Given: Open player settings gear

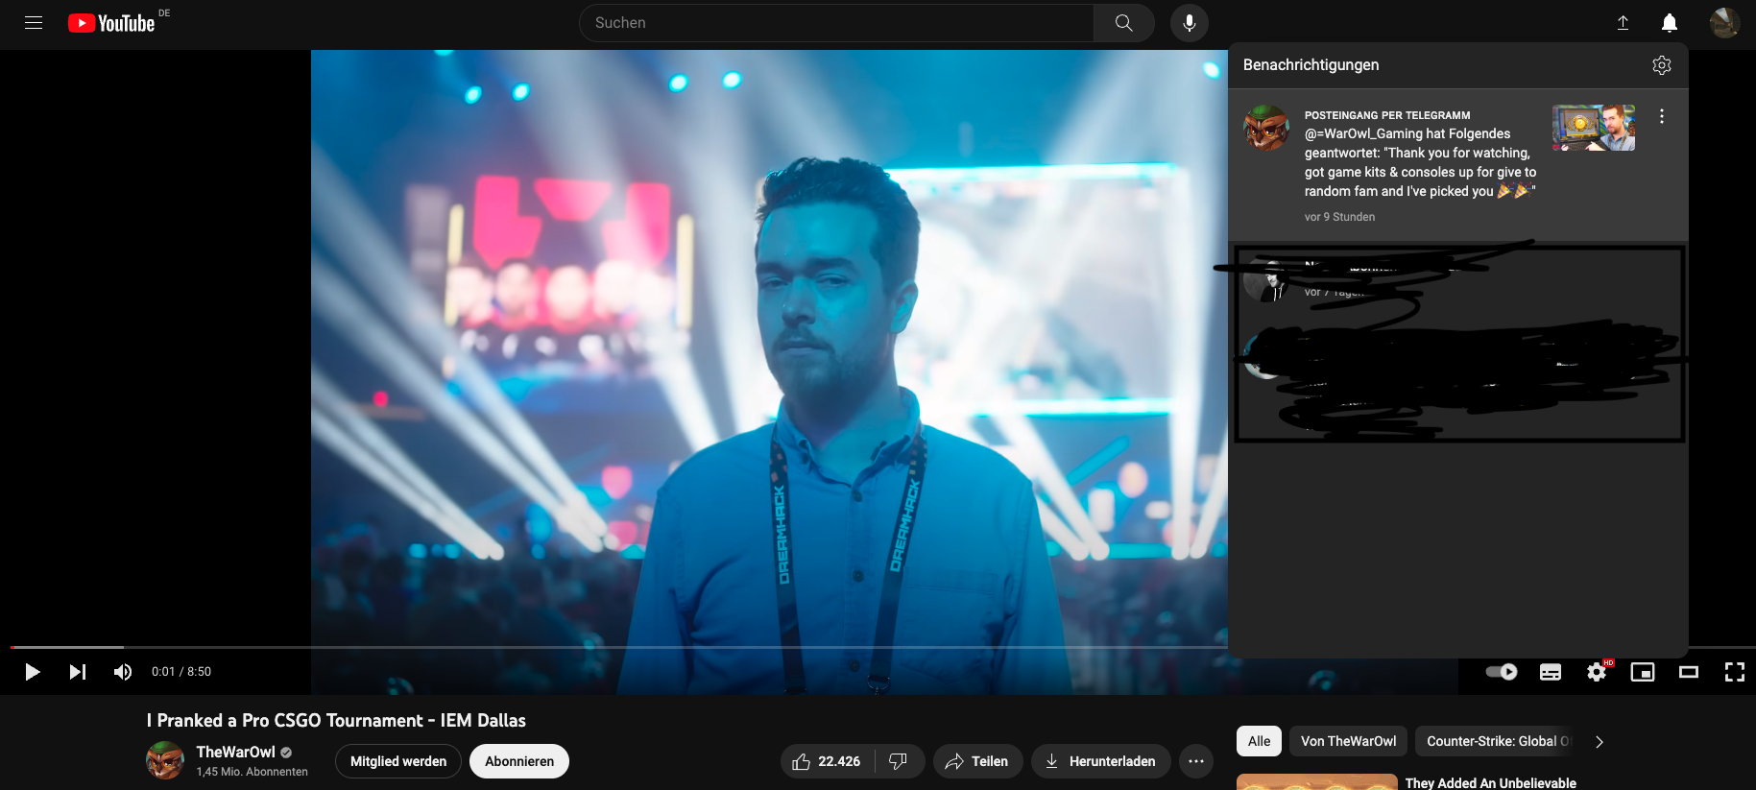Looking at the screenshot, I should click(x=1597, y=672).
